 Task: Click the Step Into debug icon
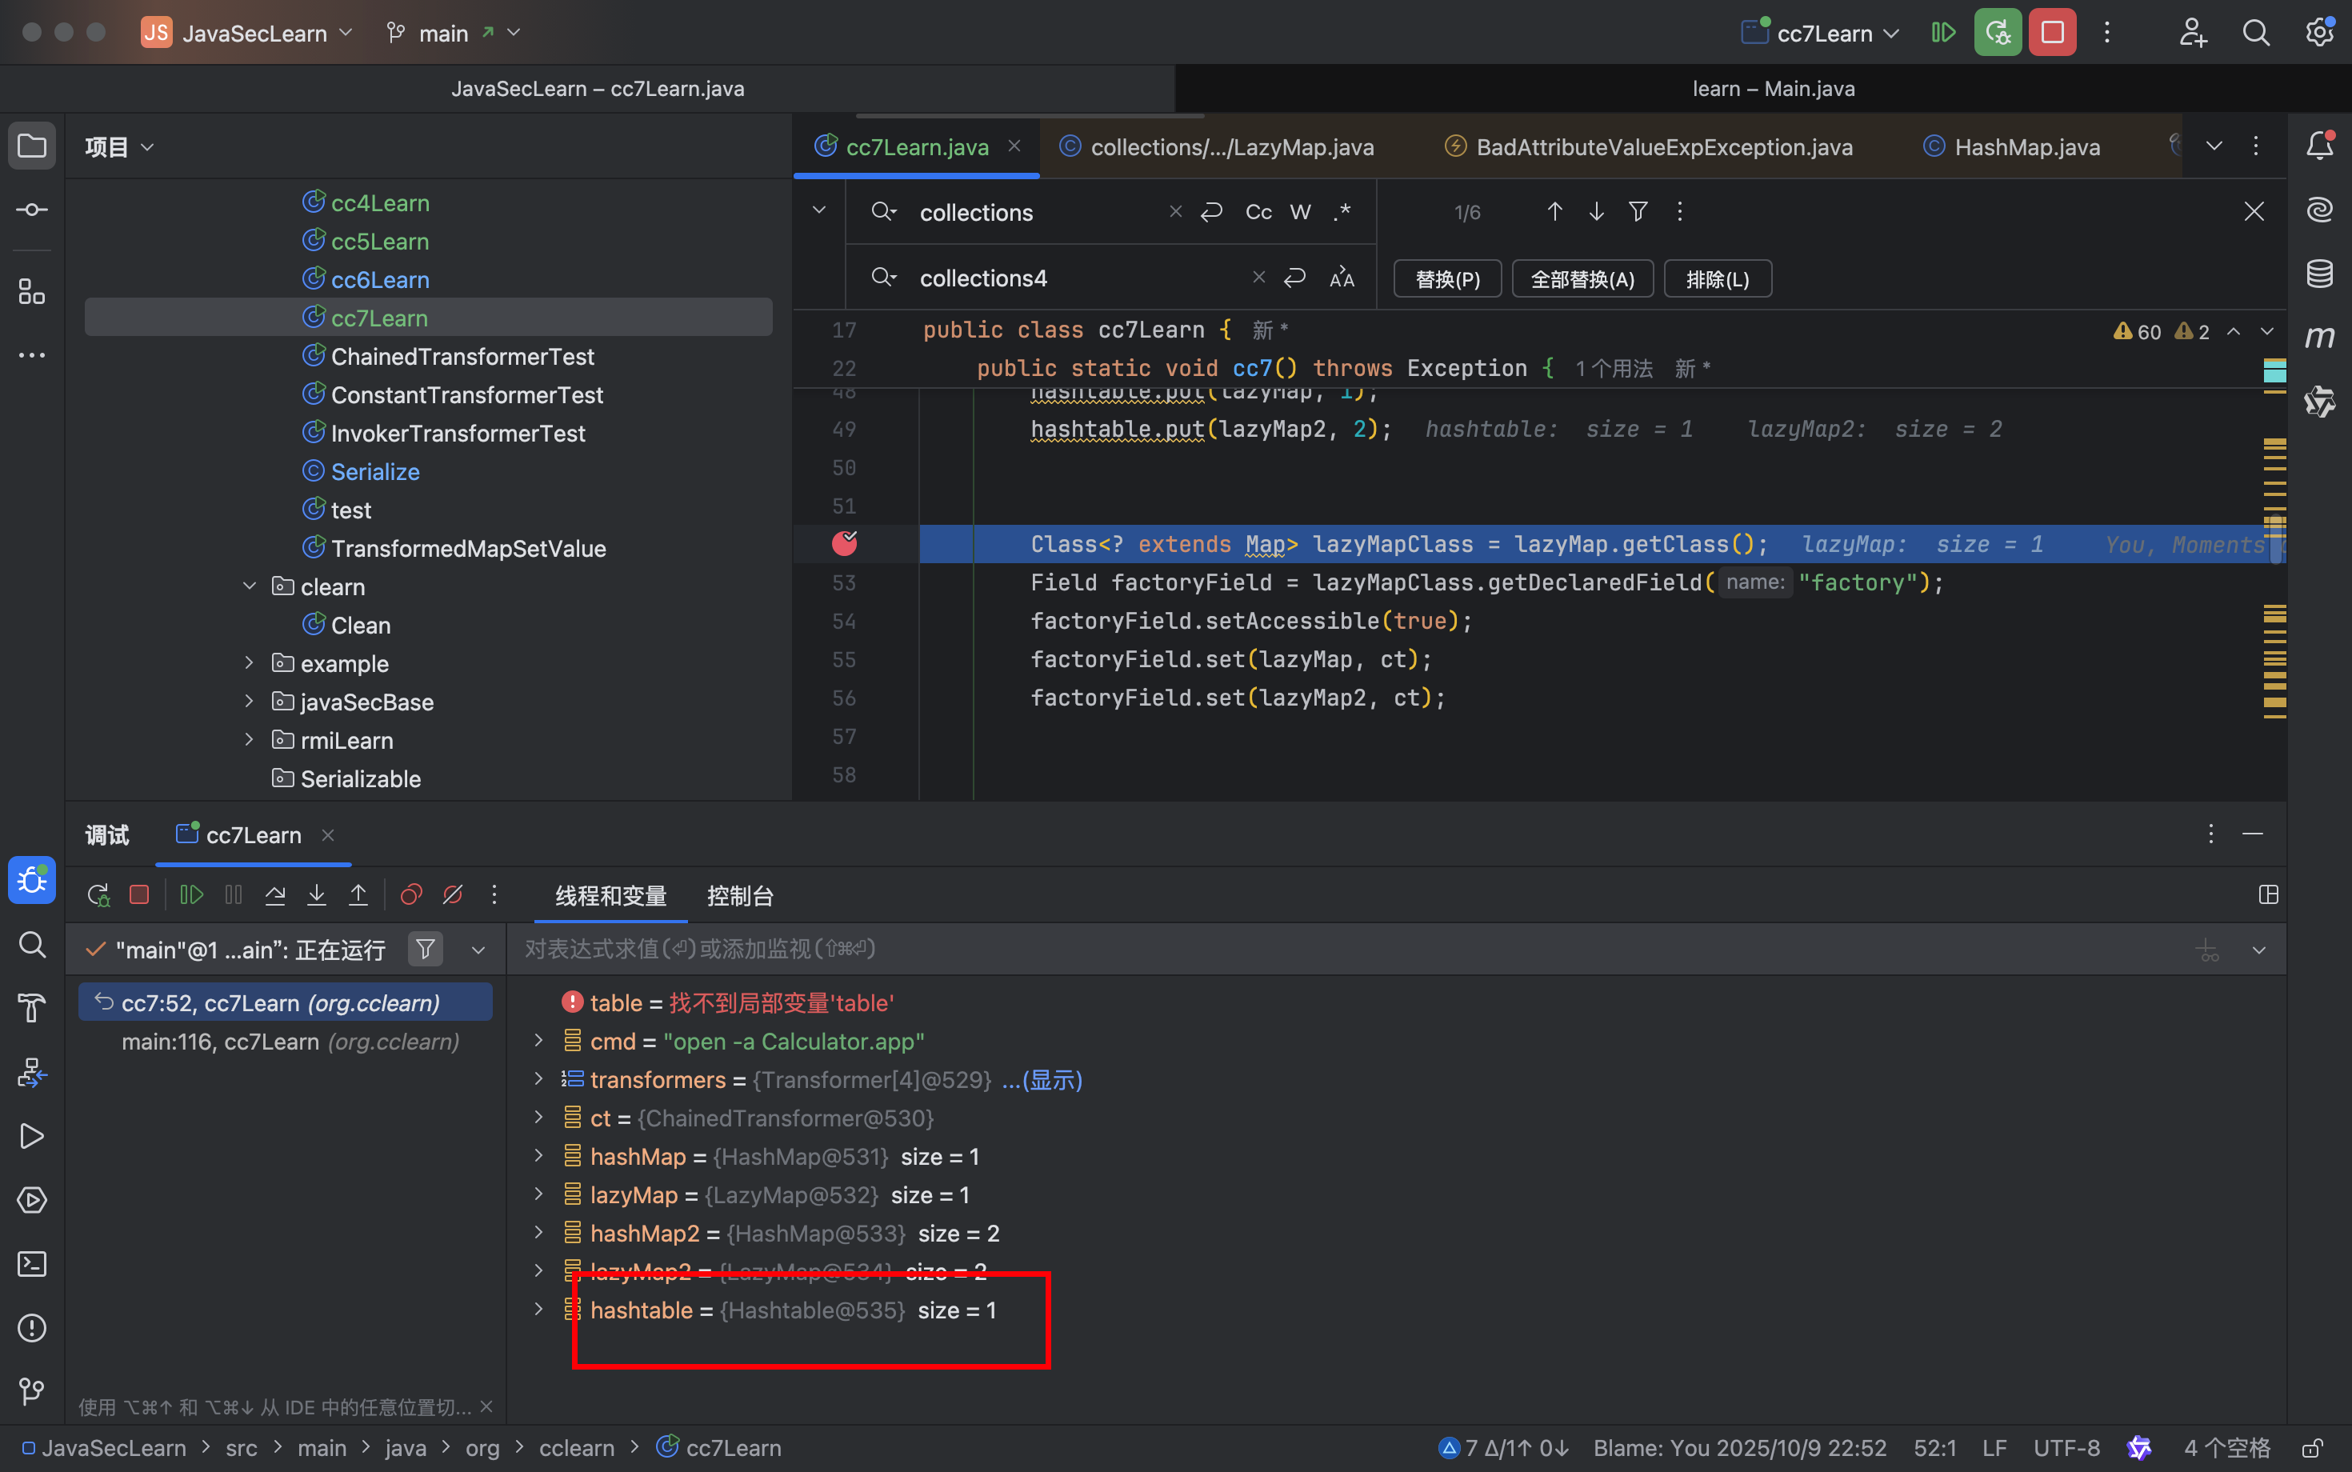point(316,894)
